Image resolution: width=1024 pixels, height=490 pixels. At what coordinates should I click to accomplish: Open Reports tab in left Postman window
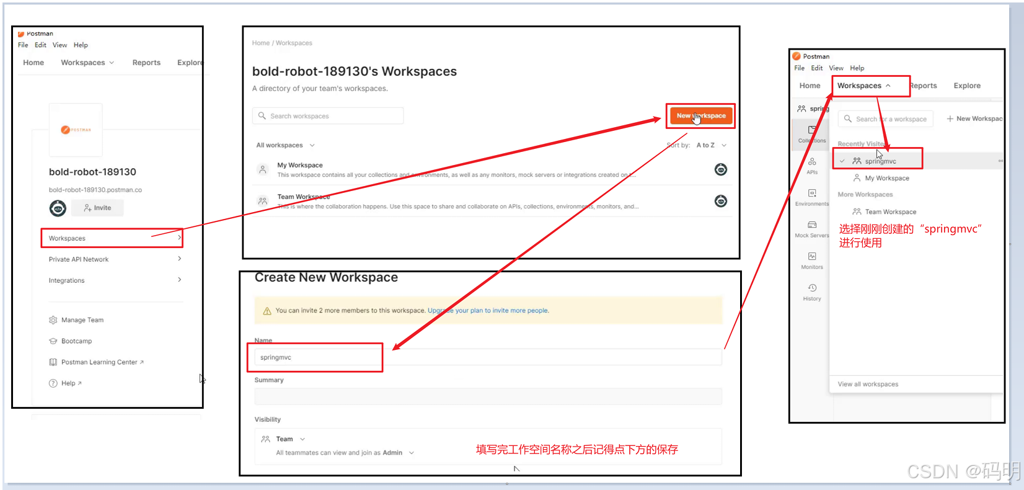146,63
